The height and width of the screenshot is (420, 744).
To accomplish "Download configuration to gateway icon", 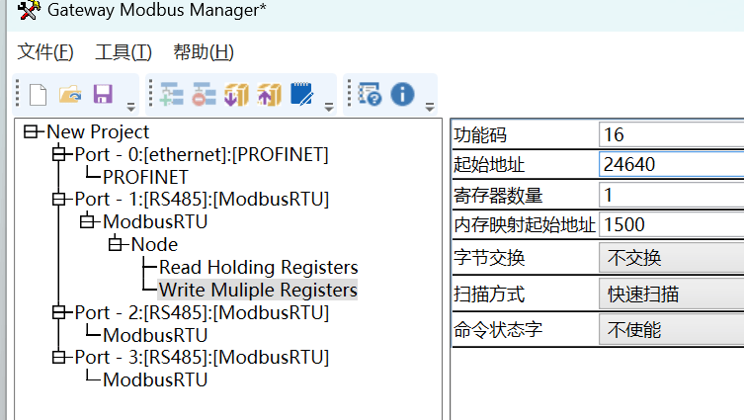I will (x=236, y=94).
